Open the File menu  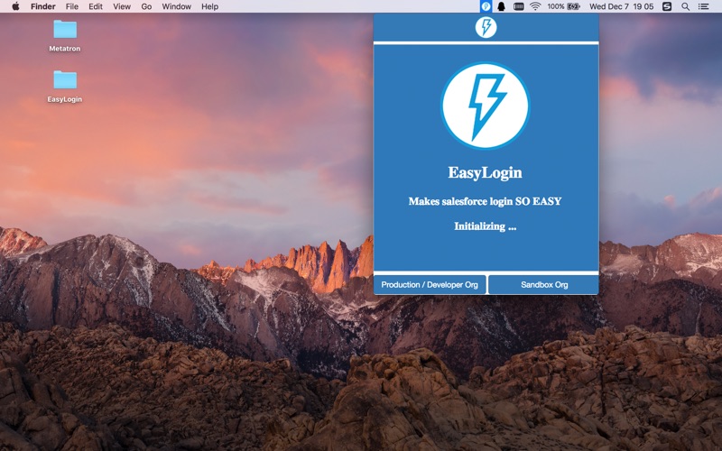pyautogui.click(x=72, y=6)
